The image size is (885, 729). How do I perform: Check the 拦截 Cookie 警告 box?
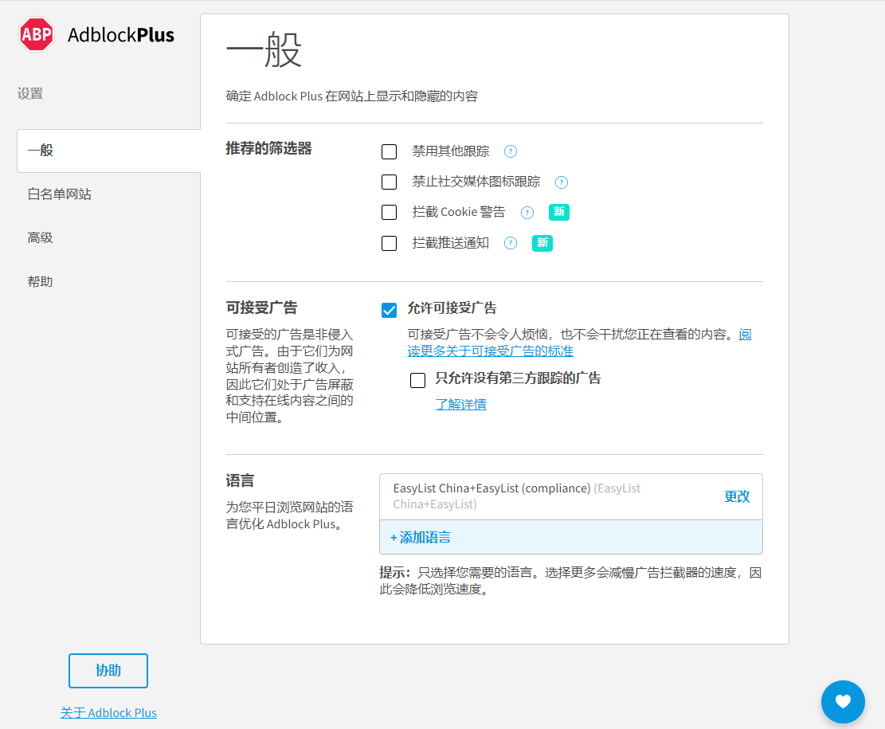389,212
